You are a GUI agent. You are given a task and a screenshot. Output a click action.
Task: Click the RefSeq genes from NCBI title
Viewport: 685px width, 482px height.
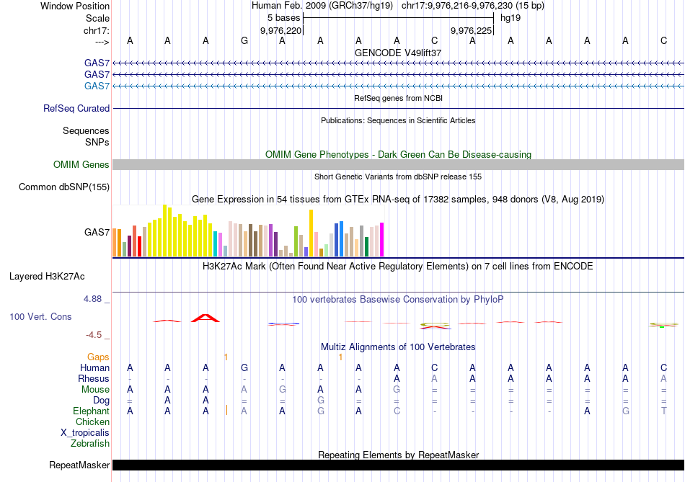coord(398,98)
